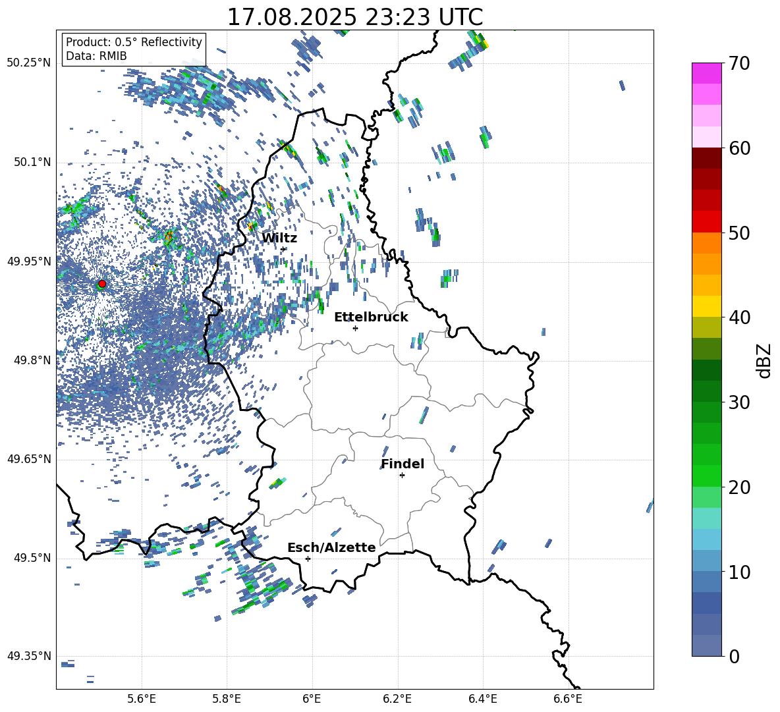
Task: Pick the magenta swatch just below 70 dBZ
Action: (x=706, y=73)
